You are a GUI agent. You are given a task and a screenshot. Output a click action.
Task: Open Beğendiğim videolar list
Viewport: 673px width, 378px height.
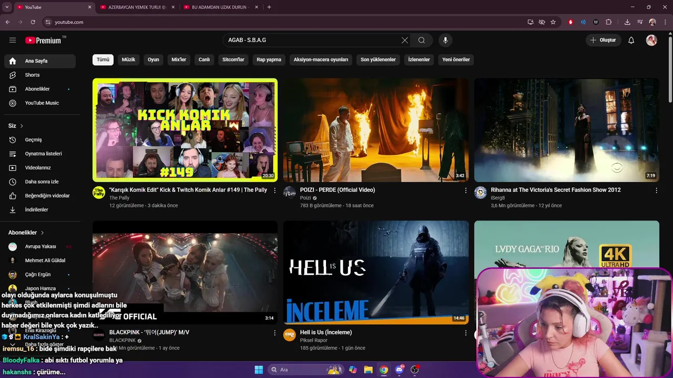point(40,196)
